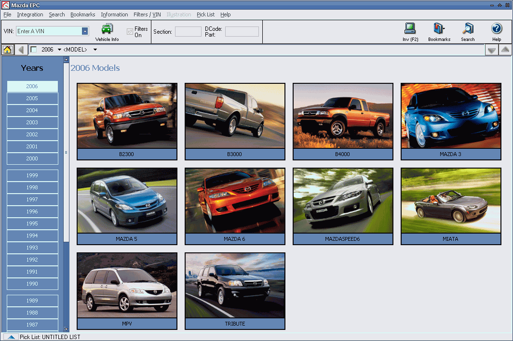The image size is (513, 341).
Task: Click the Help question mark icon
Action: [496, 28]
